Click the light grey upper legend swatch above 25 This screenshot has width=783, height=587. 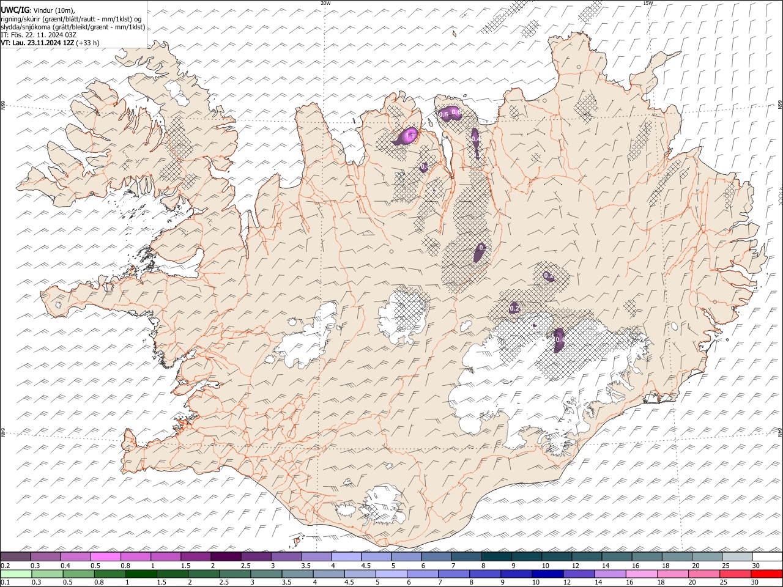(737, 556)
